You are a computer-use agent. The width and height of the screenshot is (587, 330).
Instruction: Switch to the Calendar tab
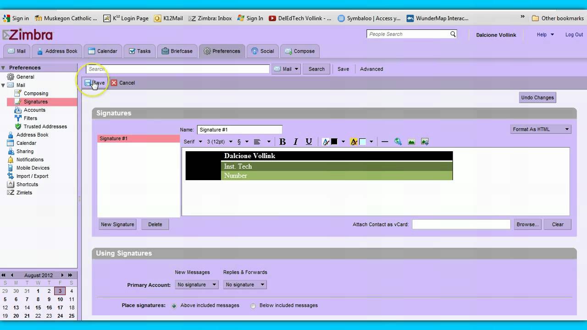[x=103, y=51]
